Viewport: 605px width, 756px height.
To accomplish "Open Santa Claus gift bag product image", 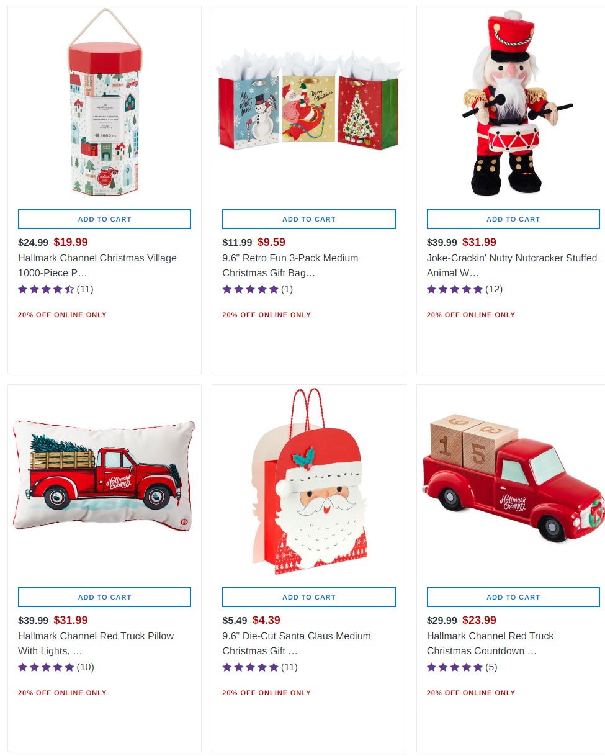I will pyautogui.click(x=309, y=481).
